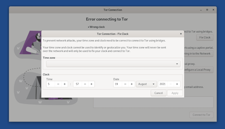
Task: Decrease the year 2021 value
Action: coord(170,84)
